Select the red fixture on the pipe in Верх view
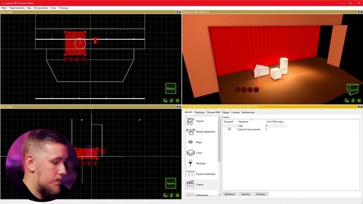 coord(95,41)
